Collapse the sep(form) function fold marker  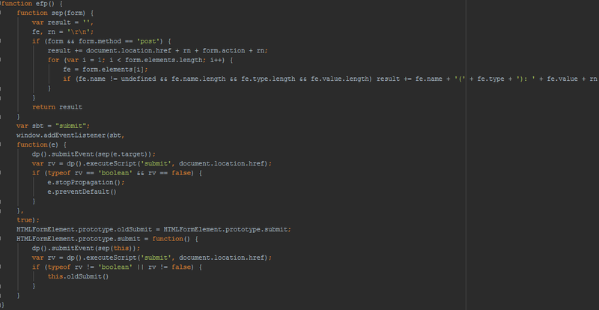(x=1, y=13)
